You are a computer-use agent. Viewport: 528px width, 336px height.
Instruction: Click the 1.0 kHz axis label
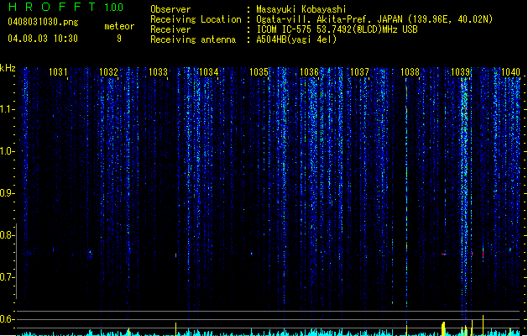[x=7, y=151]
